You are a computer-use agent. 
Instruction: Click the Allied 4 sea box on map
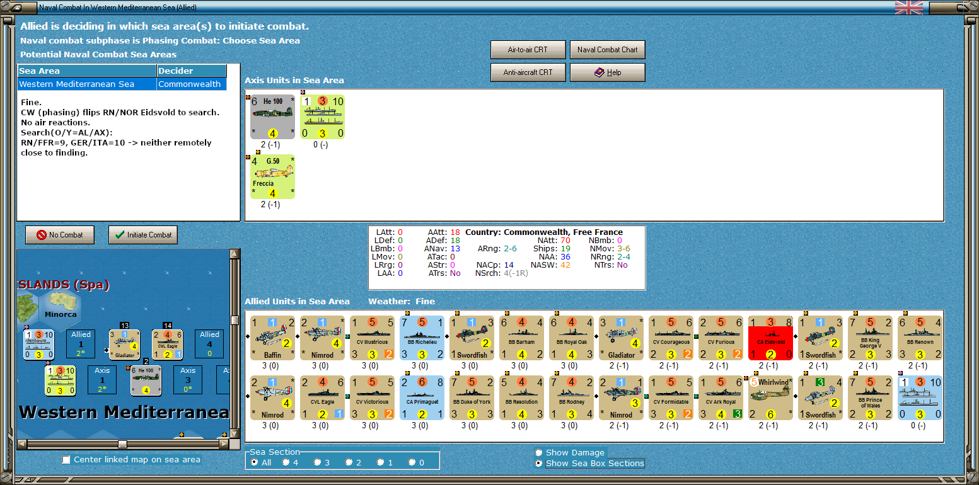[209, 344]
